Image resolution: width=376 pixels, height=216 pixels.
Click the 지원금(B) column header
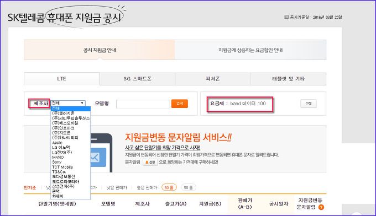point(210,204)
